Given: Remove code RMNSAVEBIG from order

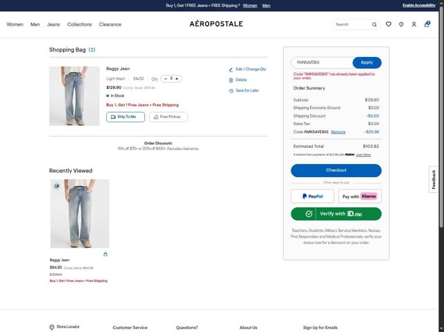Looking at the screenshot, I should click(x=338, y=132).
